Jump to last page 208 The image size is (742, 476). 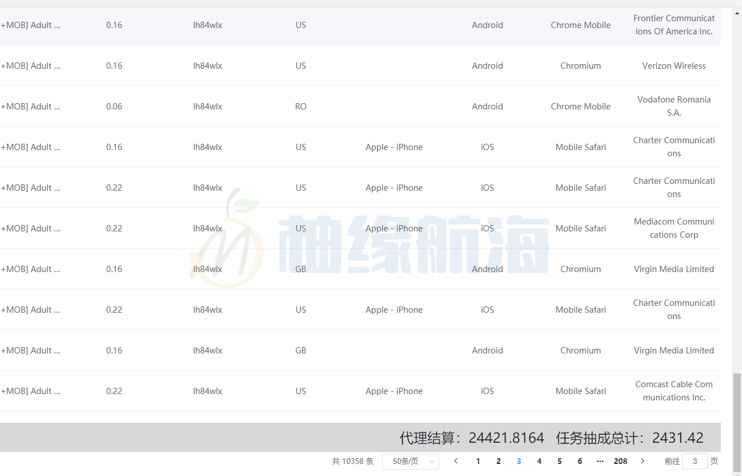click(x=621, y=461)
